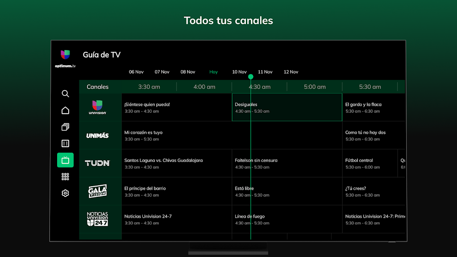
Task: Select the Galavision channel logo
Action: click(97, 191)
